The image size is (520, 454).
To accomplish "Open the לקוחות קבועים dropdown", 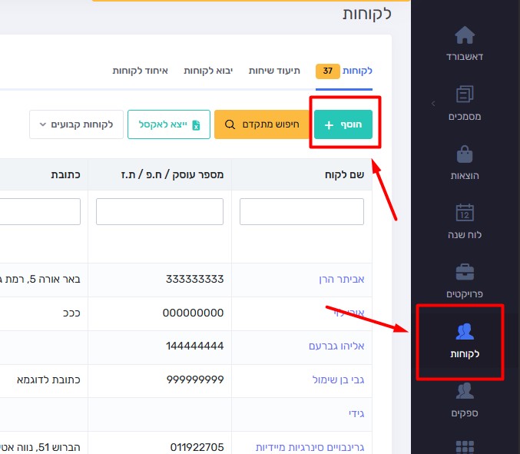I will click(76, 124).
